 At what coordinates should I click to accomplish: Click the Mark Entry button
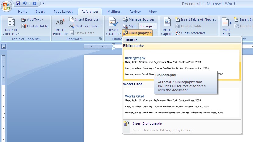tap(226, 26)
